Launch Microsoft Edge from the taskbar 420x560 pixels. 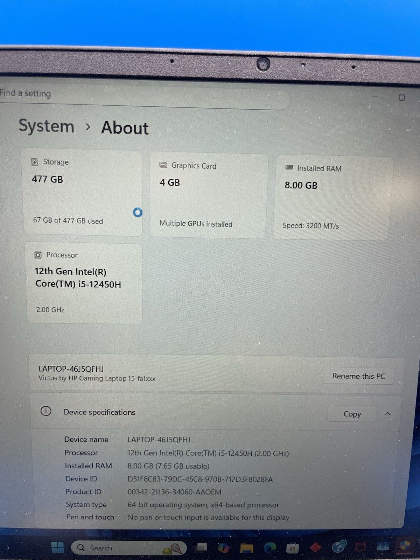point(269,548)
